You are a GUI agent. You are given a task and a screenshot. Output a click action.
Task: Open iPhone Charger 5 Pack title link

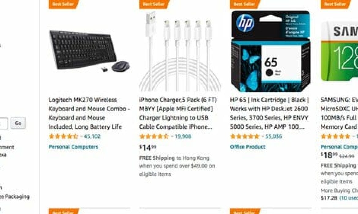pos(178,113)
